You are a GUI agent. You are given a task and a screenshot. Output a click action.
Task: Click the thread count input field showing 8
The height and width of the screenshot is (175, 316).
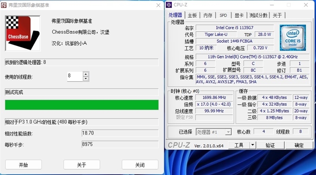[75, 76]
